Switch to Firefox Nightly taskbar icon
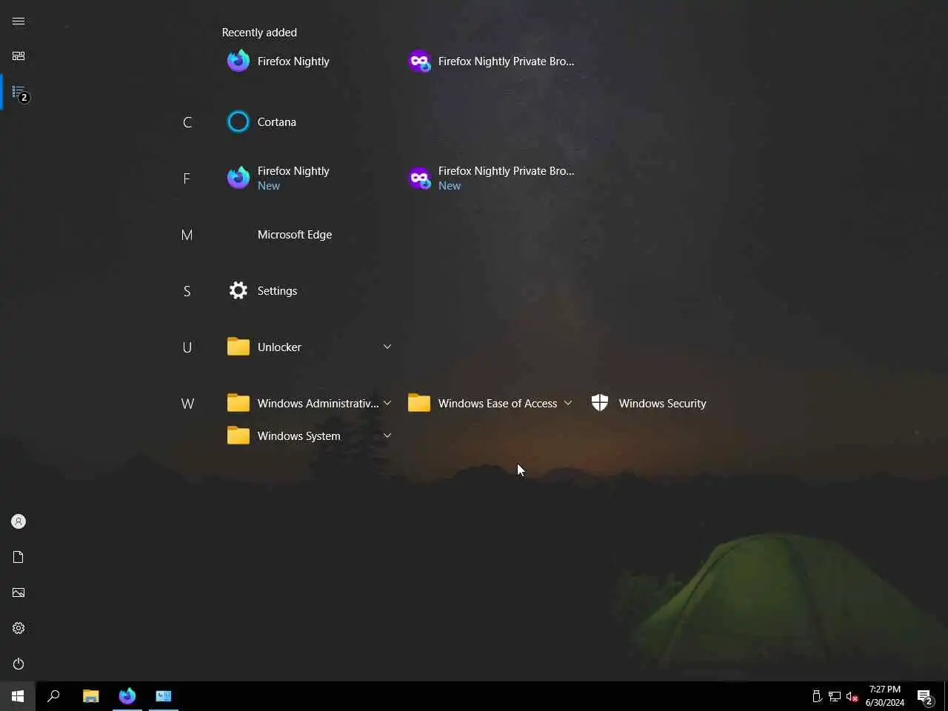 [127, 696]
